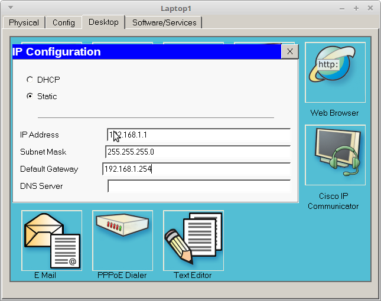Minimize the Laptop1 window
The height and width of the screenshot is (301, 381).
[x=342, y=9]
